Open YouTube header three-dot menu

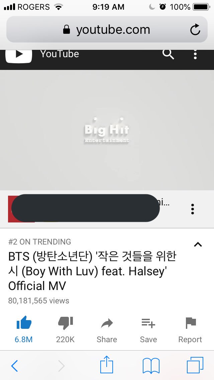[x=195, y=55]
